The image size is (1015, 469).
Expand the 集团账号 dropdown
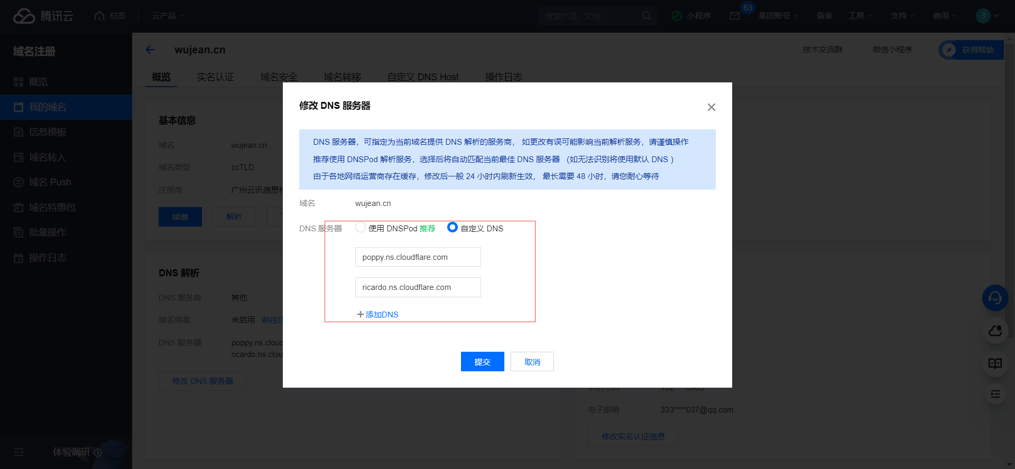pyautogui.click(x=778, y=16)
